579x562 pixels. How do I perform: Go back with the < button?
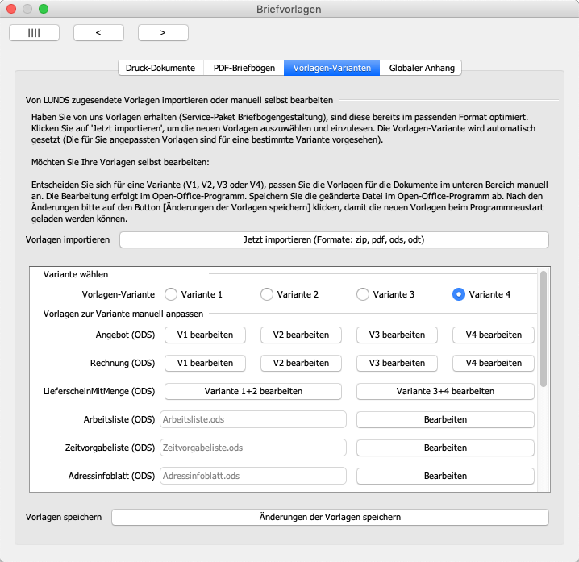point(98,33)
